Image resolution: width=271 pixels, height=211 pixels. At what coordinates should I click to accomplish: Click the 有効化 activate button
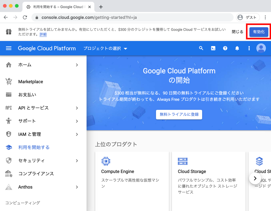click(x=259, y=32)
